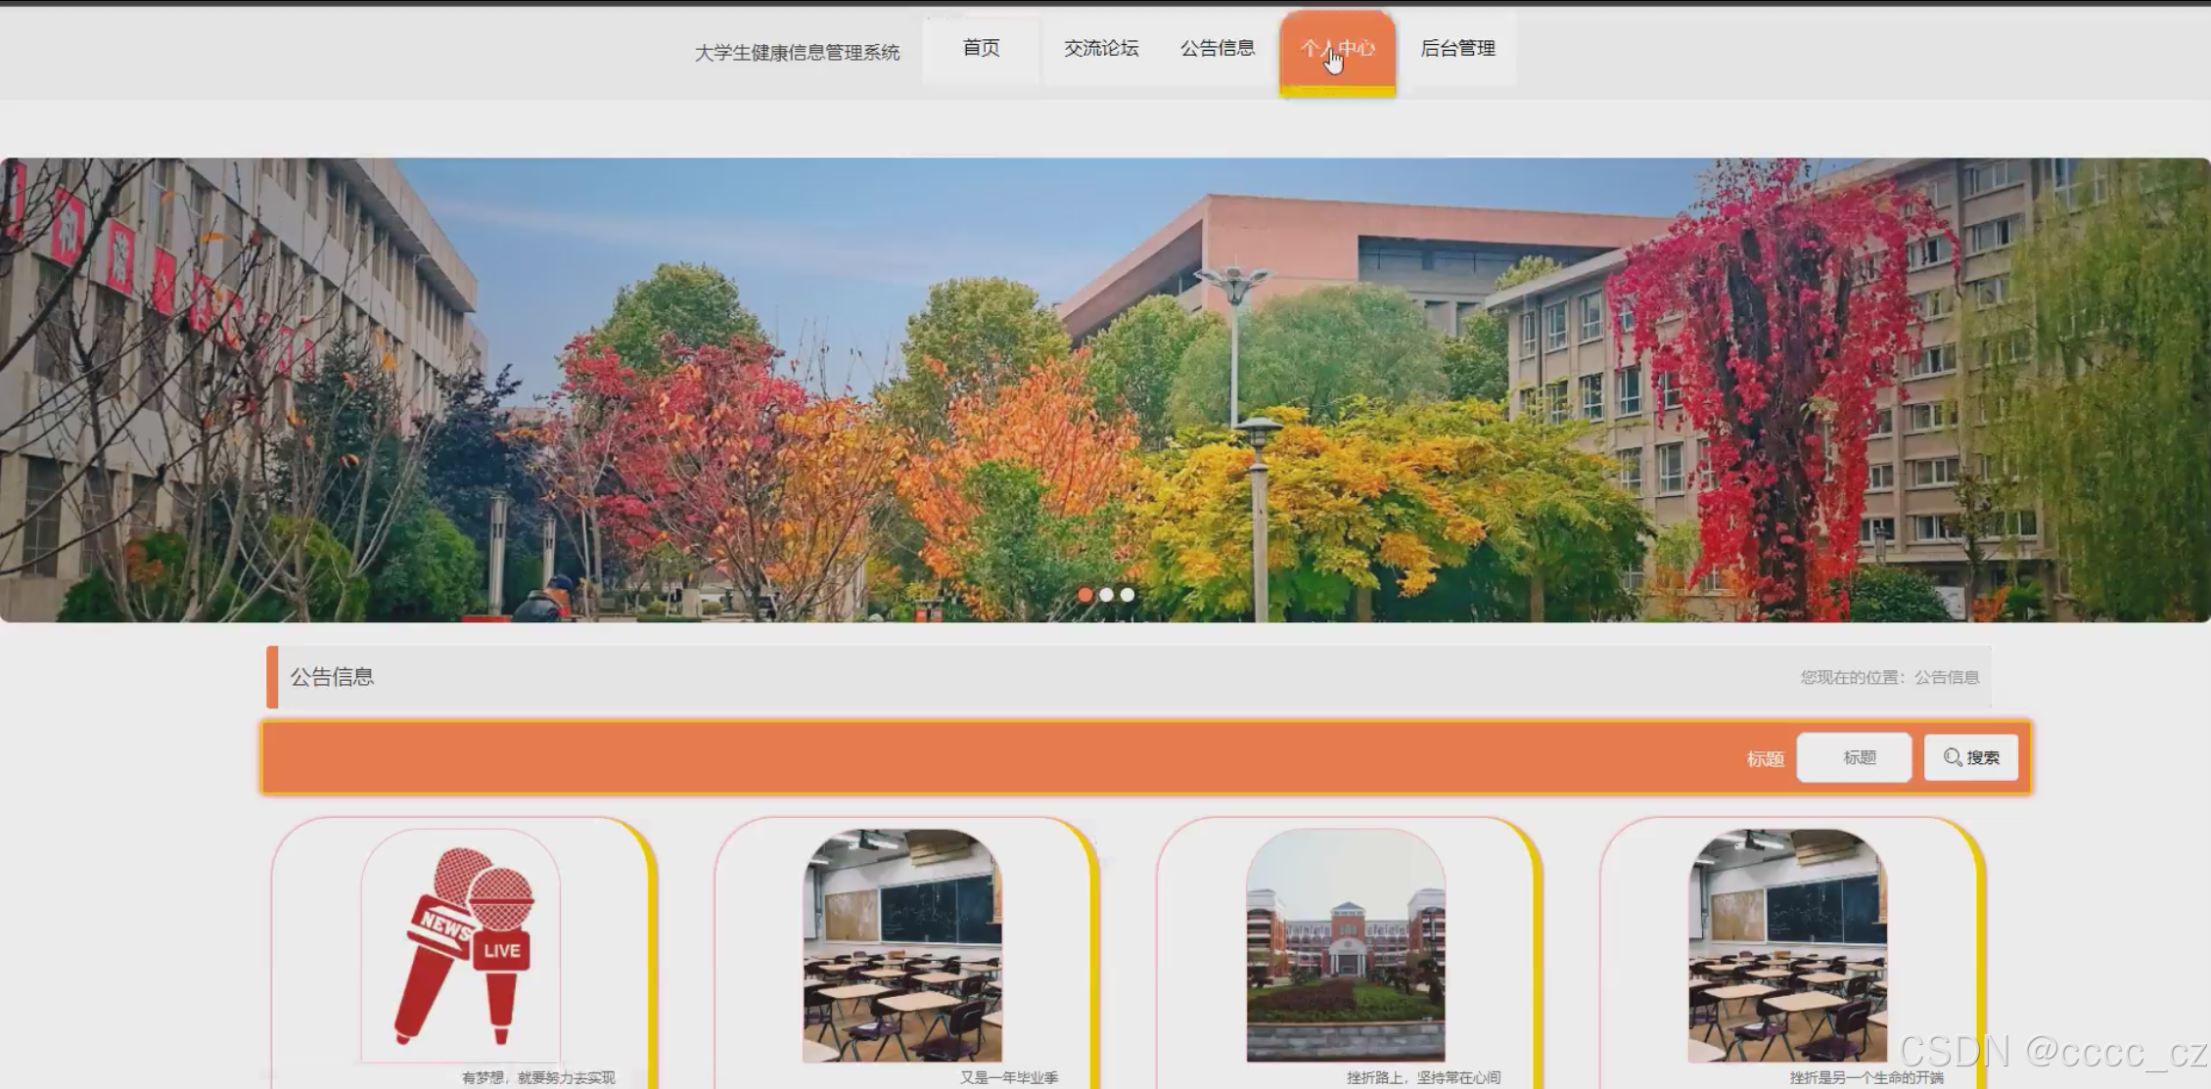Click the 大学生健康信息管理系统 site title
The width and height of the screenshot is (2211, 1089).
[797, 53]
